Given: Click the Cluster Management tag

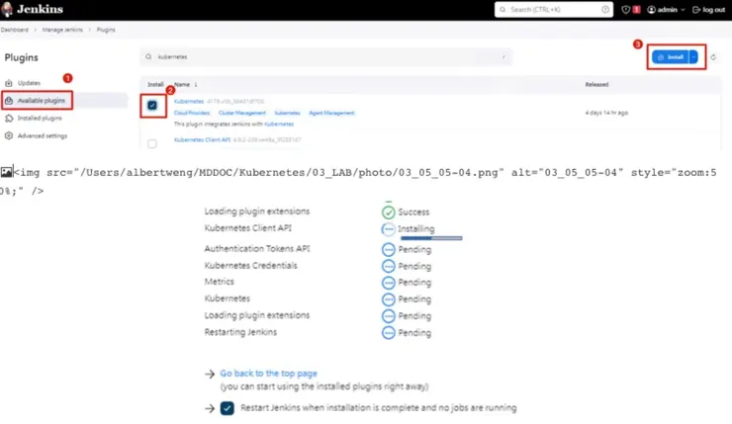Looking at the screenshot, I should pyautogui.click(x=241, y=113).
